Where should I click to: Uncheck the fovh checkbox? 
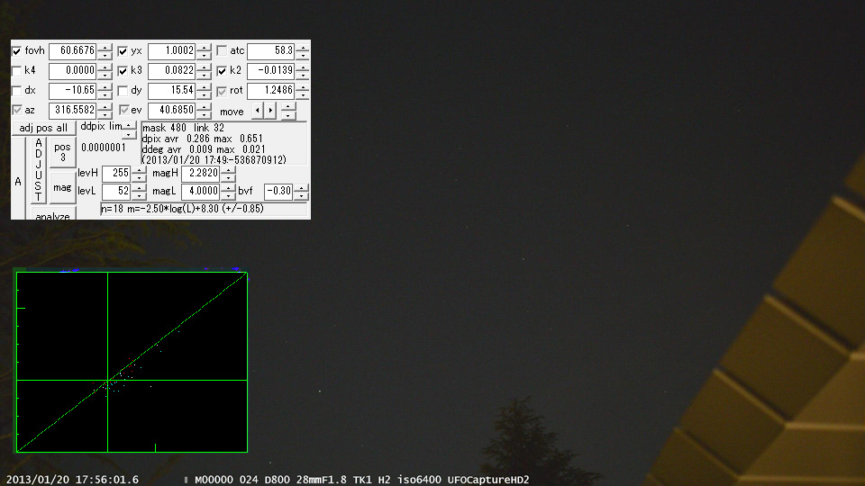pyautogui.click(x=17, y=50)
